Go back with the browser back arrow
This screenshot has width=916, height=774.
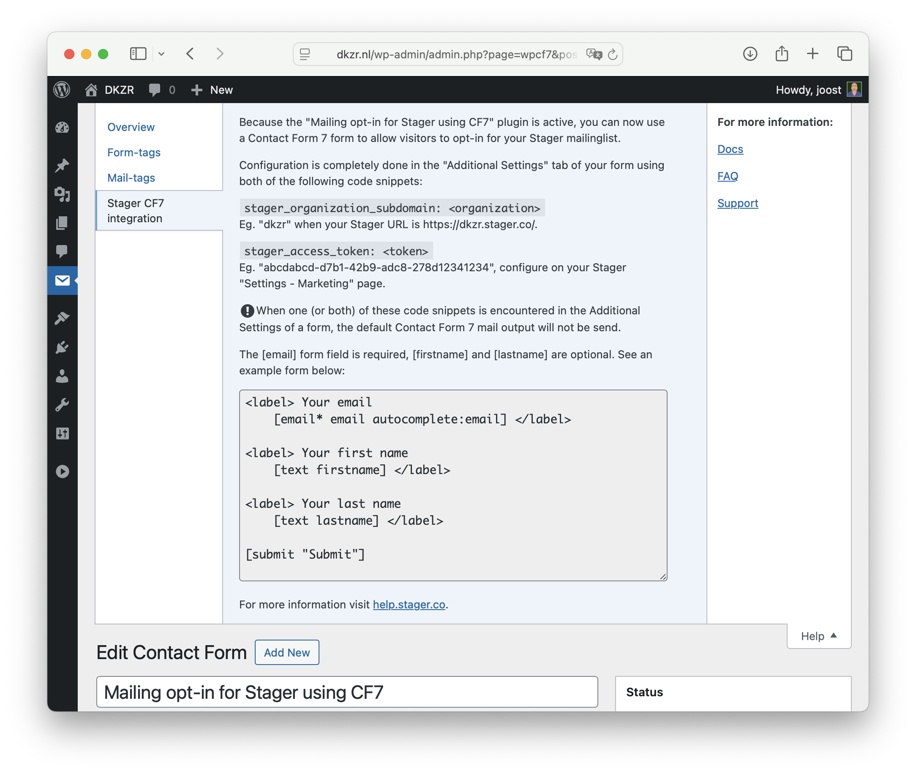(190, 54)
